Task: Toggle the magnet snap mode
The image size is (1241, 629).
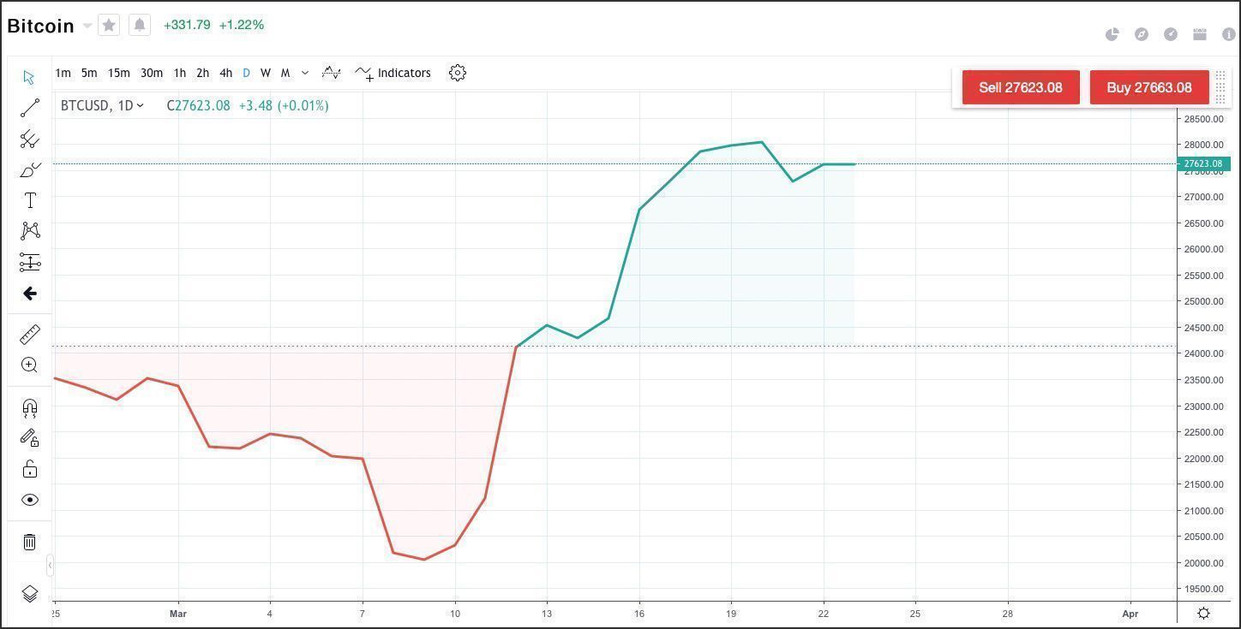Action: (x=30, y=408)
